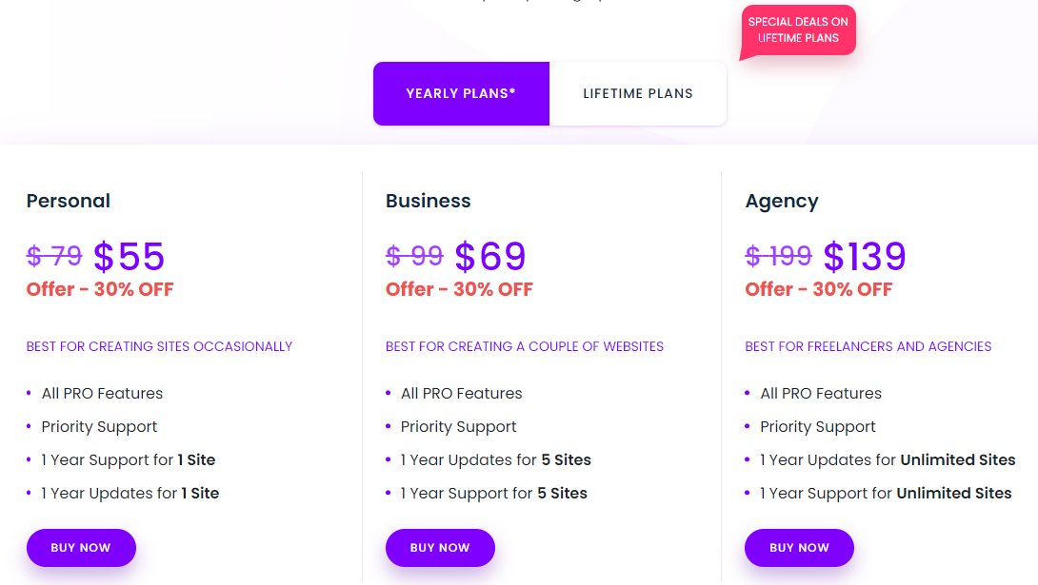The width and height of the screenshot is (1038, 585).
Task: Click the Agency plan heading
Action: click(x=782, y=201)
